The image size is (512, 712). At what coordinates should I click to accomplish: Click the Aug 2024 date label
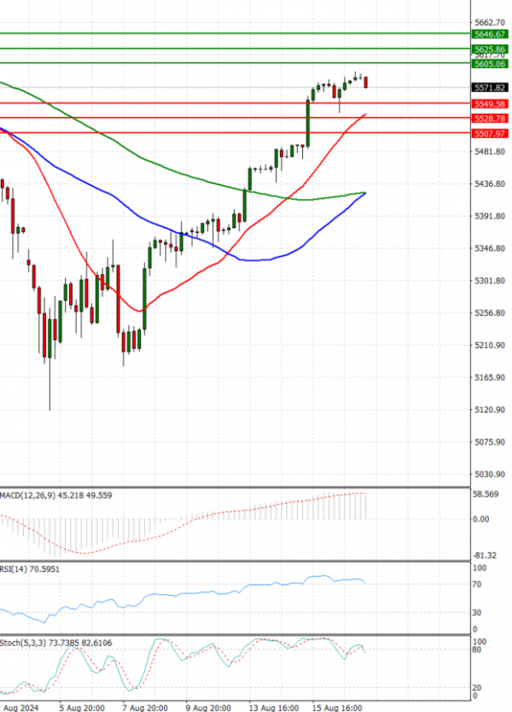(20, 708)
